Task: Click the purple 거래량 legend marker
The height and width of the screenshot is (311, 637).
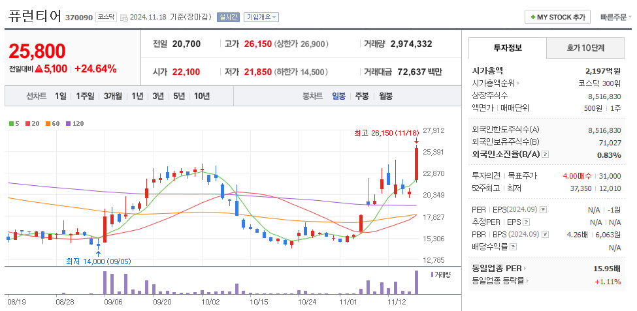Action: tap(432, 274)
